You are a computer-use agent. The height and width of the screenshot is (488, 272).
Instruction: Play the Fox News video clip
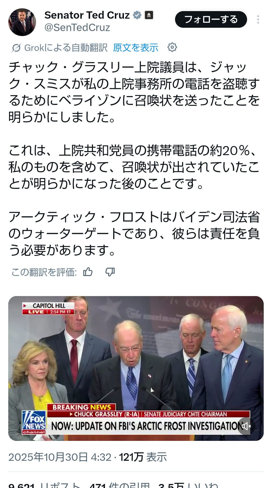[136, 368]
